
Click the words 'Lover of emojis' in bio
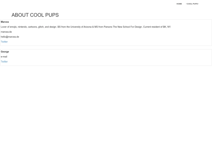pos(9,27)
